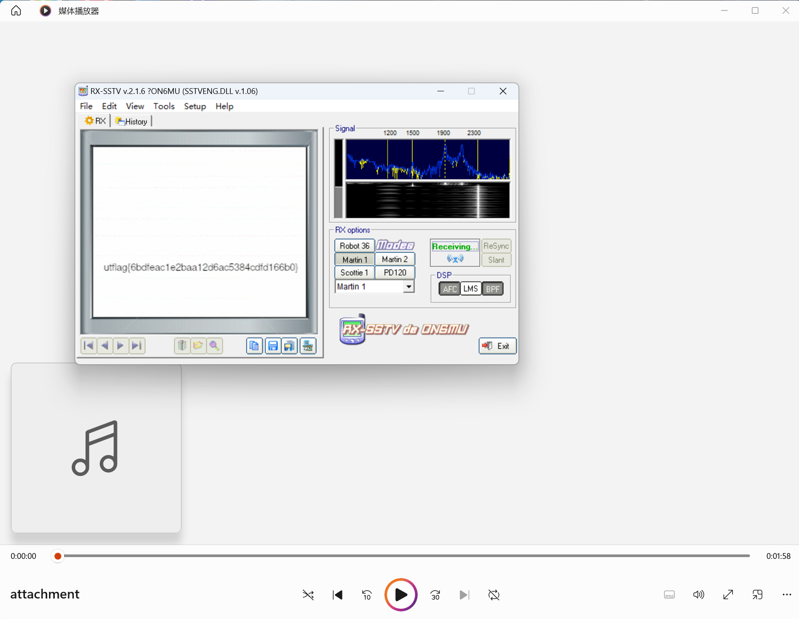Click the Receiving... status button
The image size is (799, 619).
click(455, 252)
